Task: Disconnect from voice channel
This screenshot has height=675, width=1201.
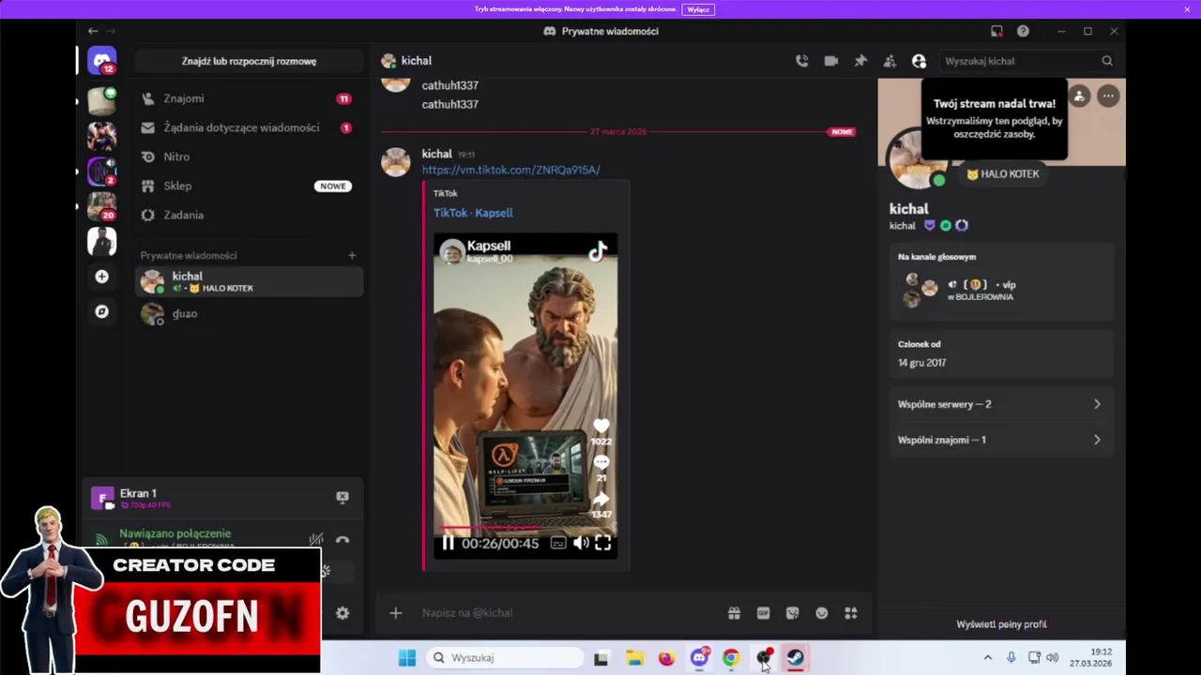Action: pyautogui.click(x=342, y=540)
